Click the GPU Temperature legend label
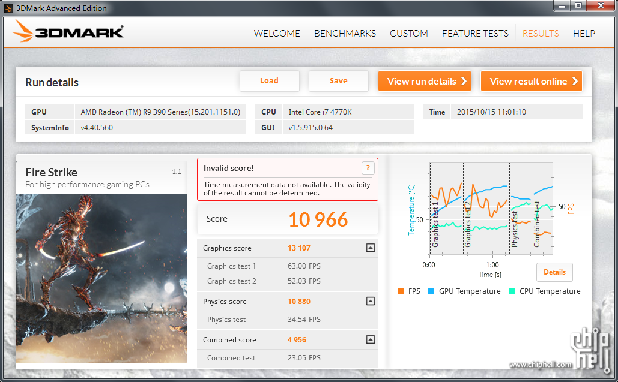This screenshot has height=382, width=618. [470, 291]
